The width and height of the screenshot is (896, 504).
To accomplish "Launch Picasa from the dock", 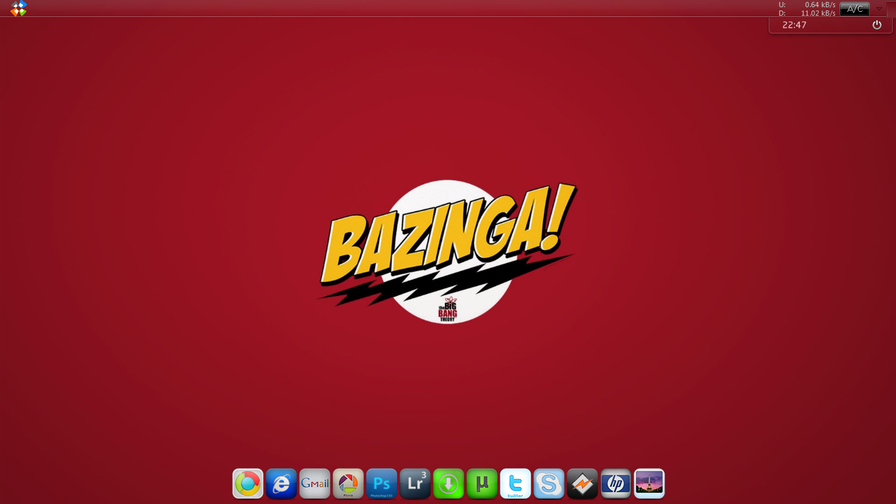I will [x=348, y=484].
